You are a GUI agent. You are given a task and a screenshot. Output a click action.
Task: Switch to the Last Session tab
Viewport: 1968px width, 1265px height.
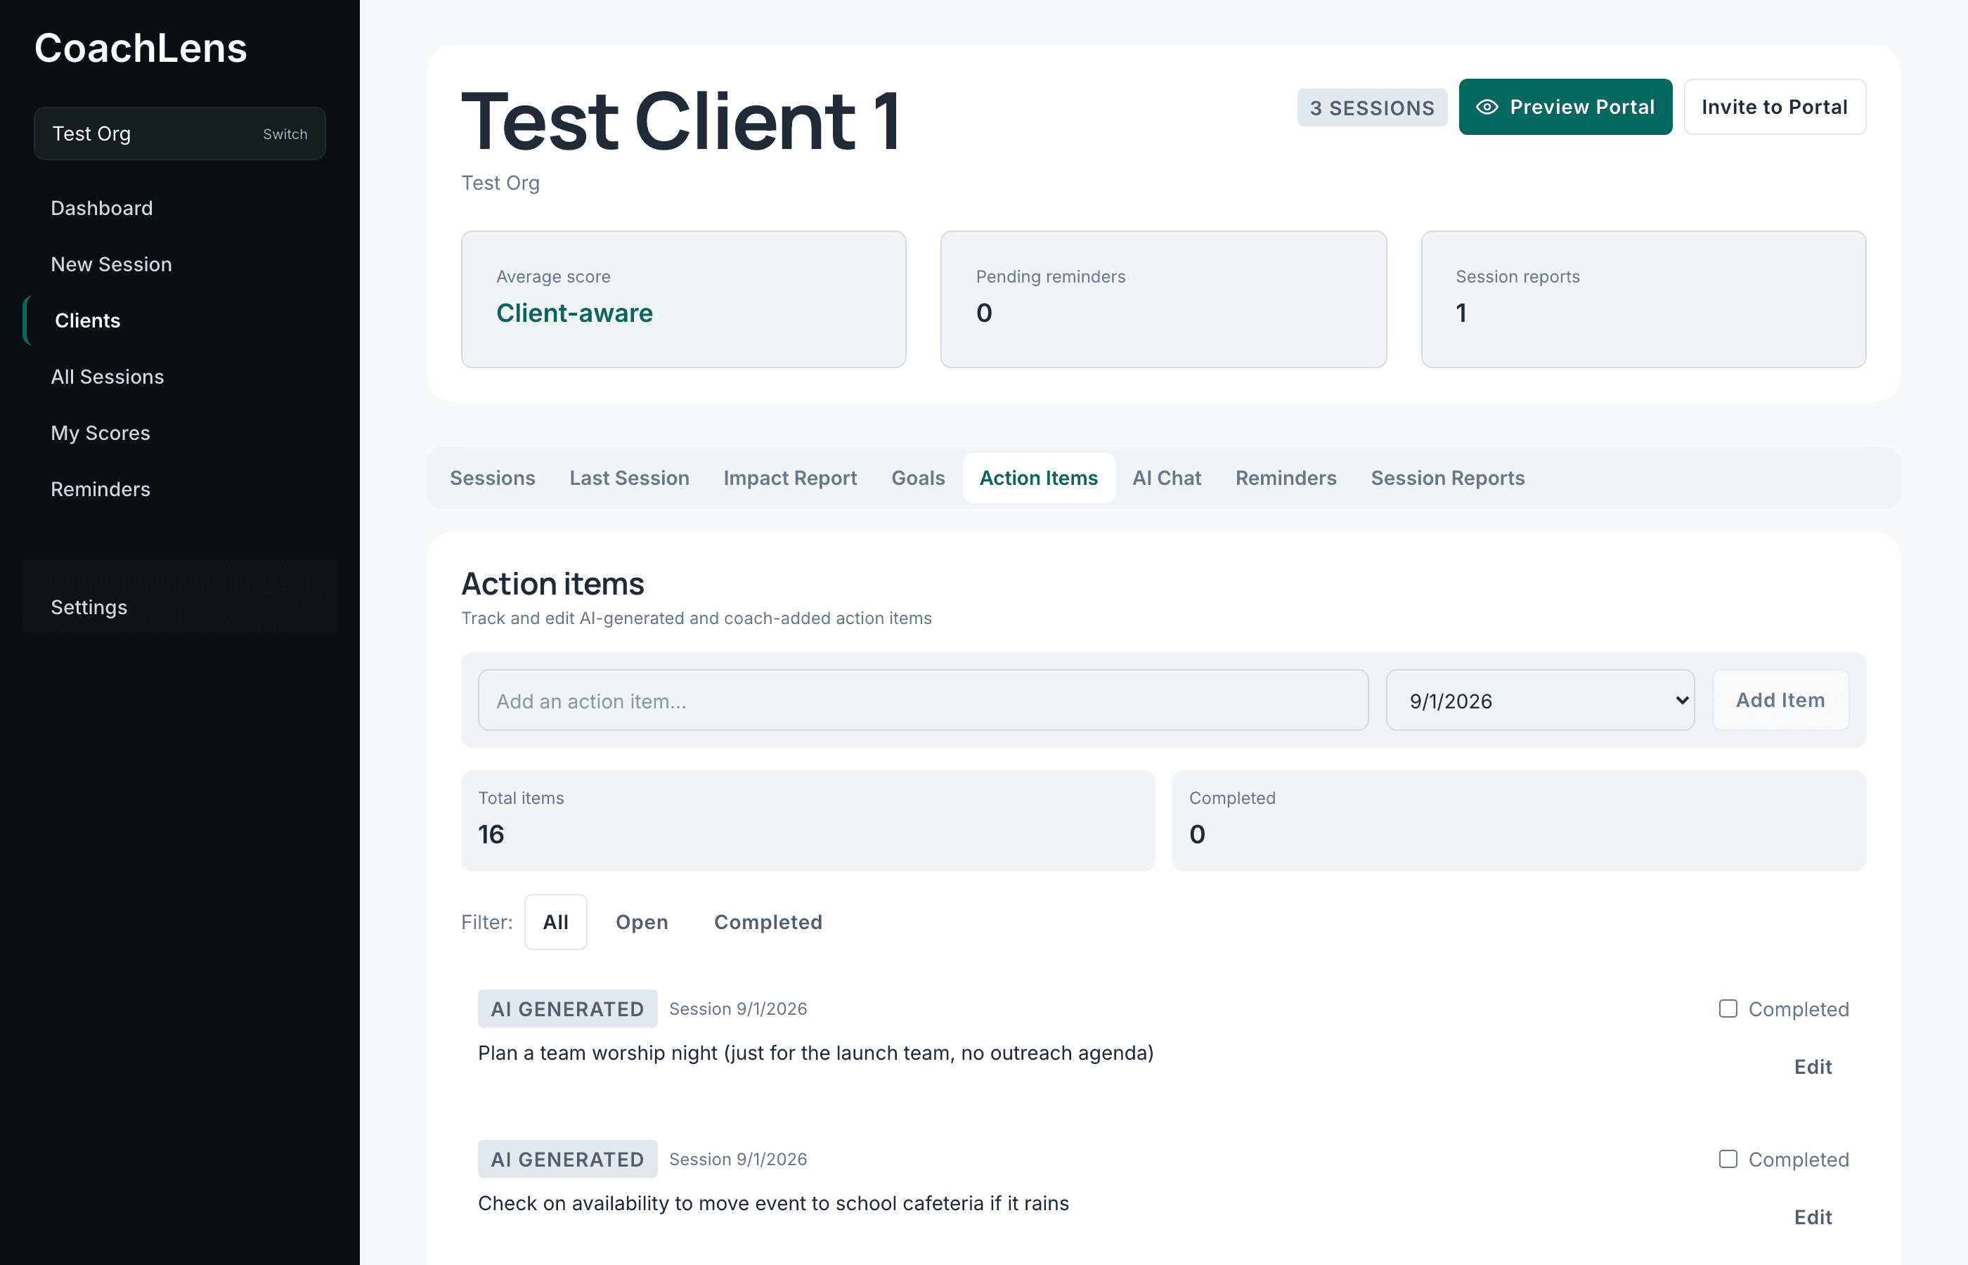(x=629, y=478)
